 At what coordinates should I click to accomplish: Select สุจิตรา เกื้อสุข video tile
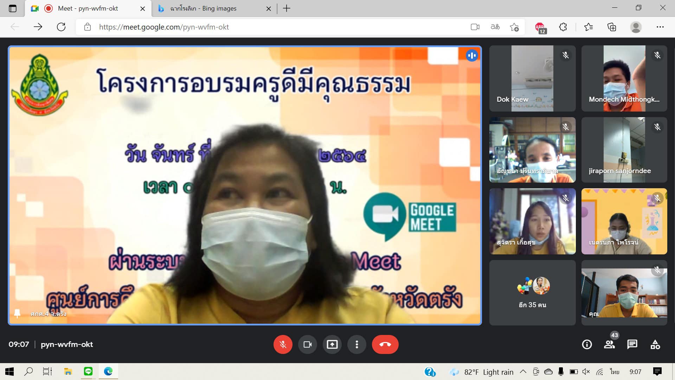click(532, 221)
